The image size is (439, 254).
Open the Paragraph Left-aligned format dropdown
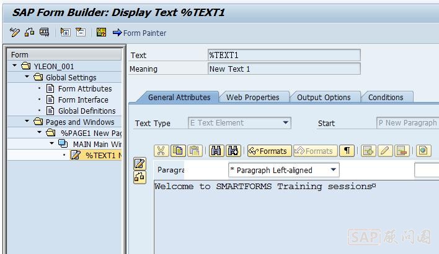[x=333, y=170]
